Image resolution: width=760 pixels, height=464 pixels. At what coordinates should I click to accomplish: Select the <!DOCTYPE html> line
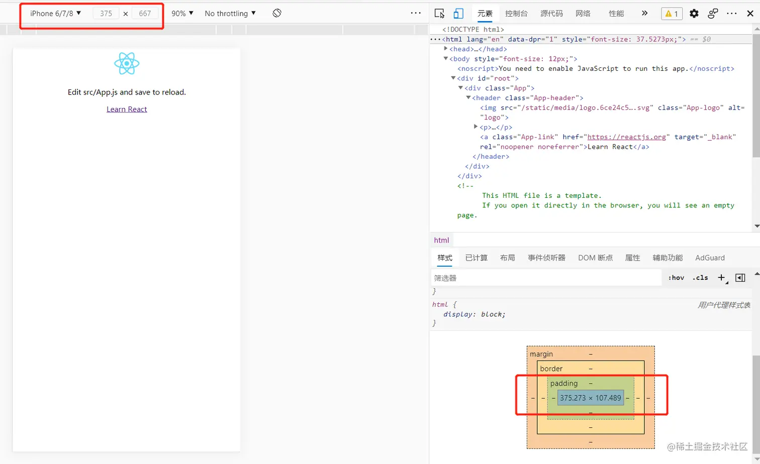point(473,29)
